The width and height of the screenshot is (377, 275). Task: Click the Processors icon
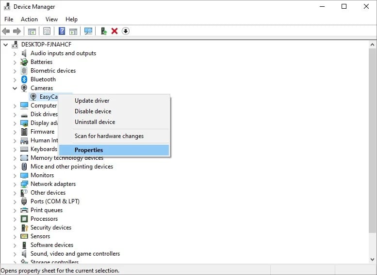pyautogui.click(x=24, y=219)
